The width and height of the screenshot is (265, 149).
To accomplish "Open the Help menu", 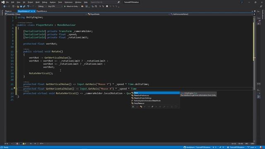I will [x=86, y=2].
